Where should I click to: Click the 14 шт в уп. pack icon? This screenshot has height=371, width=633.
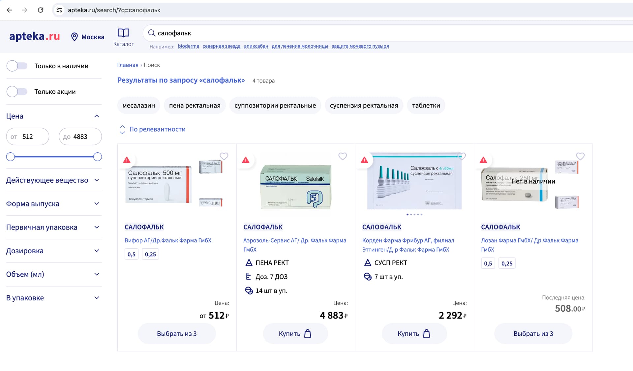click(249, 291)
